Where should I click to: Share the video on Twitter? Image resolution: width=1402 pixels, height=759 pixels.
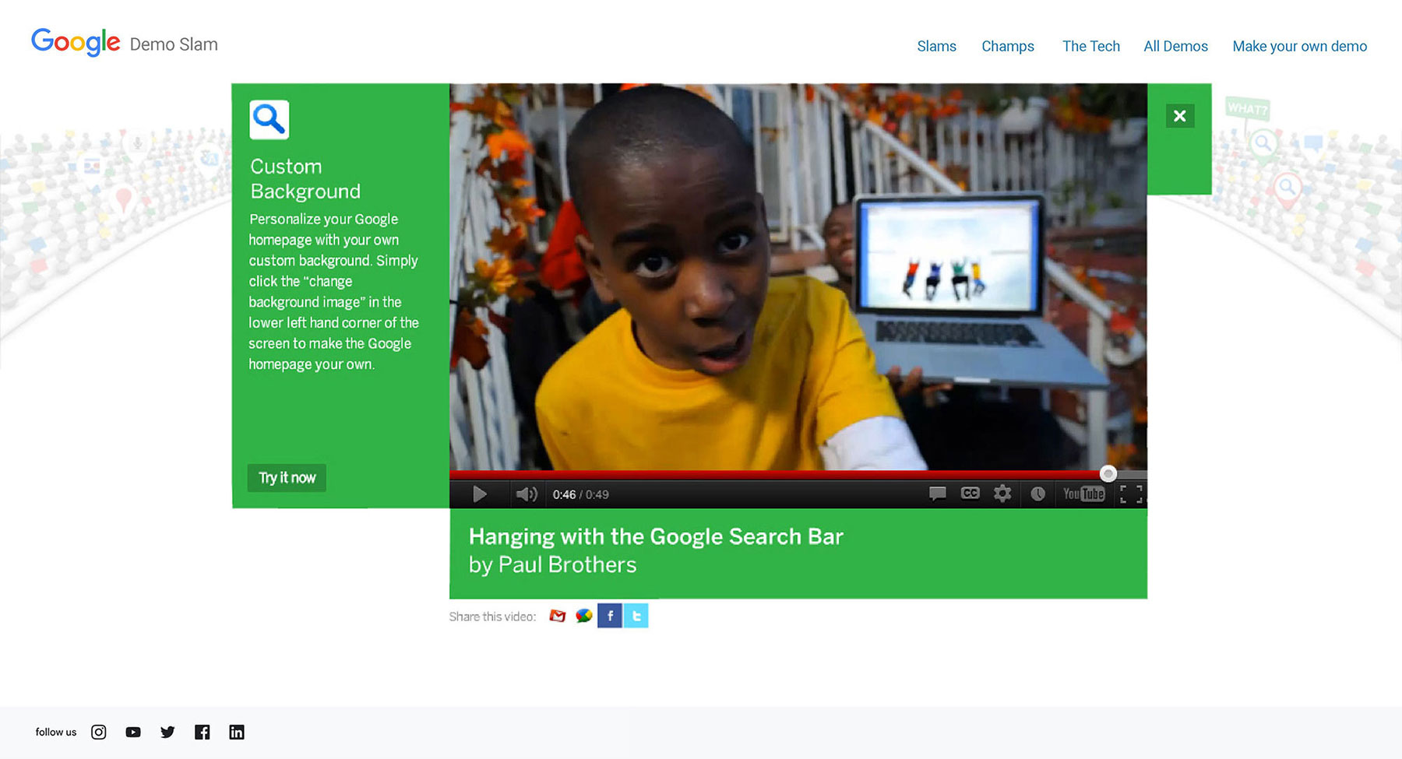click(x=636, y=616)
